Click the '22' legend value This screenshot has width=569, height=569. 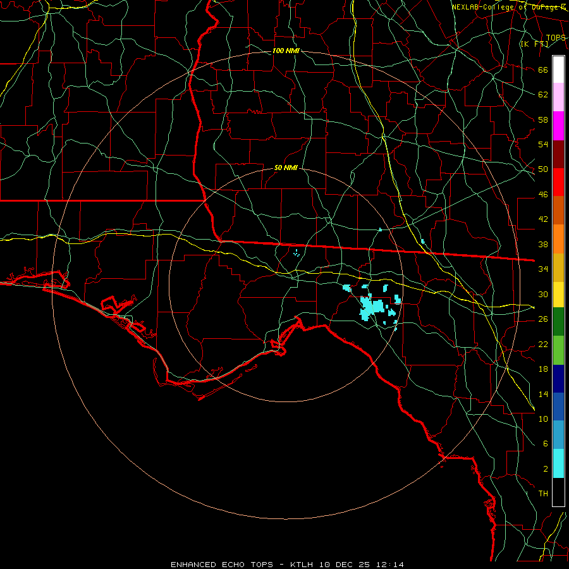point(543,344)
